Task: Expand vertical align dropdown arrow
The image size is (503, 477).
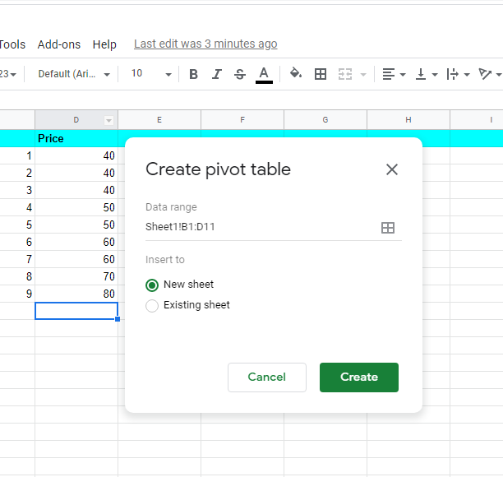Action: (435, 75)
